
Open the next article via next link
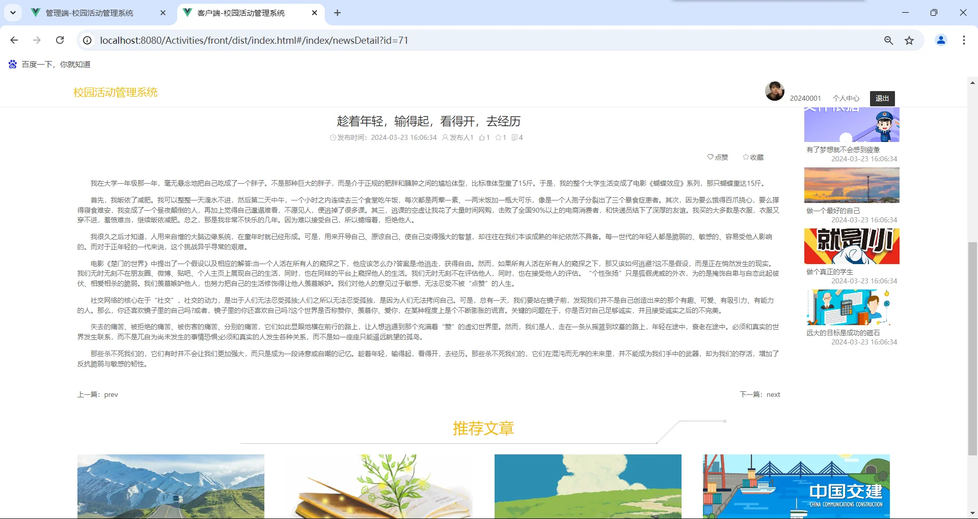click(x=773, y=394)
